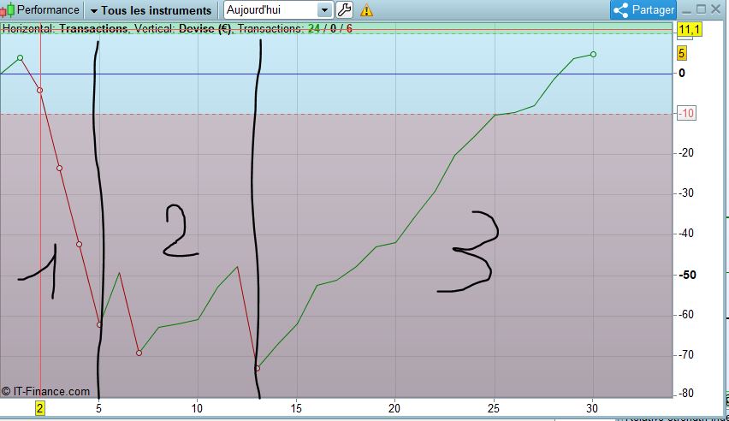
Task: Click the 0 axis label
Action: 682,73
